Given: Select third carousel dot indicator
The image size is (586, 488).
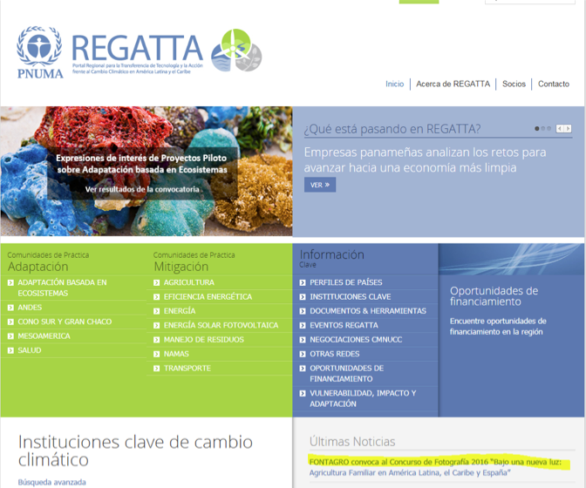Looking at the screenshot, I should point(549,128).
